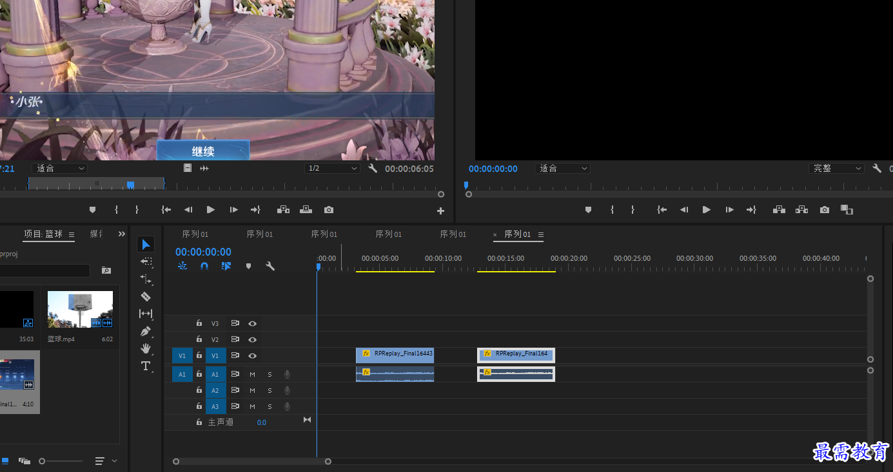Image resolution: width=893 pixels, height=472 pixels.
Task: Click the Extract button in program monitor
Action: pos(801,210)
